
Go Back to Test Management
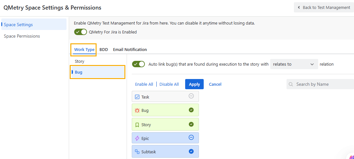pos(324,7)
